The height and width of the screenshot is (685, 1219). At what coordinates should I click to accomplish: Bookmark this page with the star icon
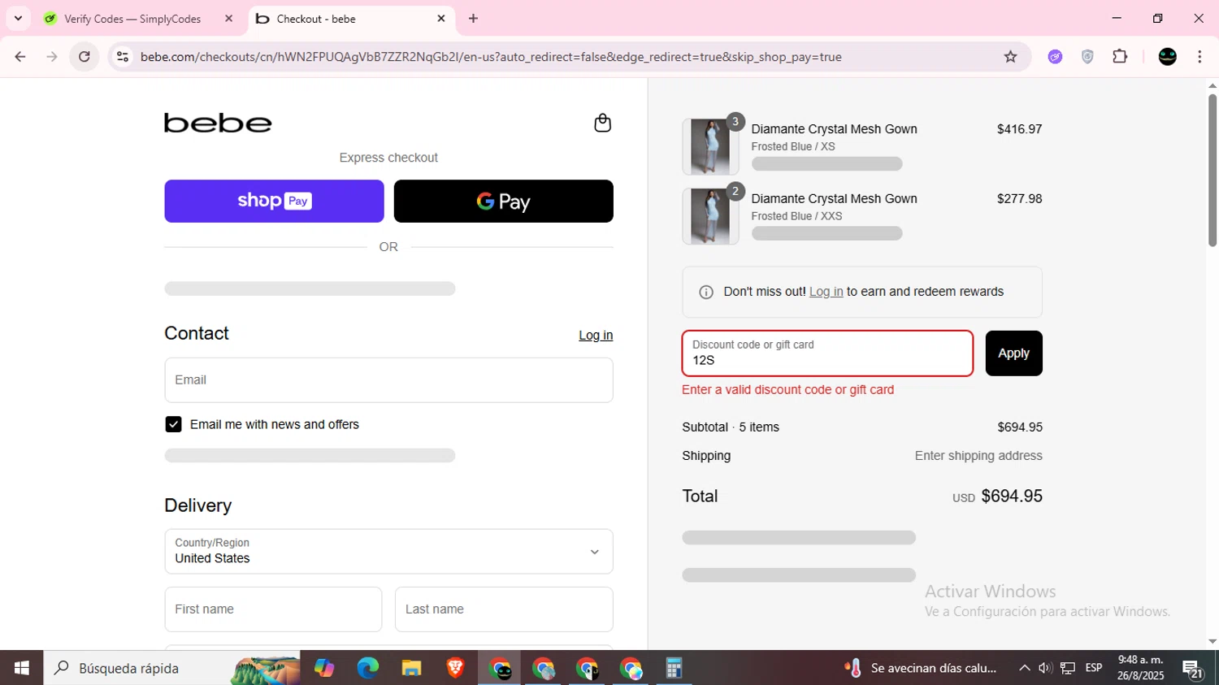[x=1010, y=57]
